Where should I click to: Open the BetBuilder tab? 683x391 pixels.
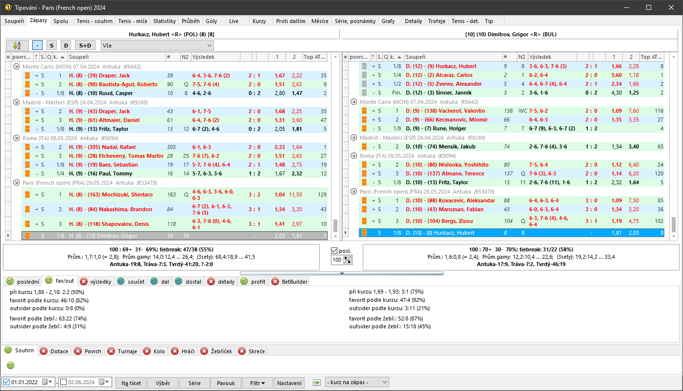[289, 282]
